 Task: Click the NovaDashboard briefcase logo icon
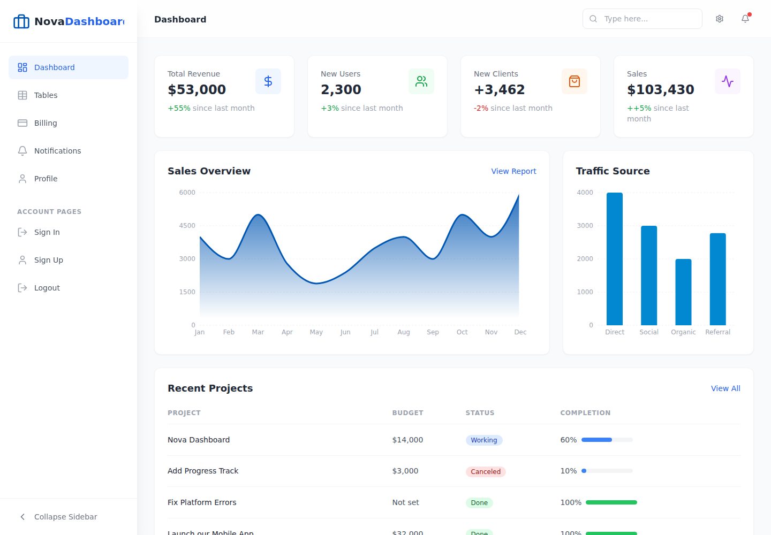coord(21,21)
